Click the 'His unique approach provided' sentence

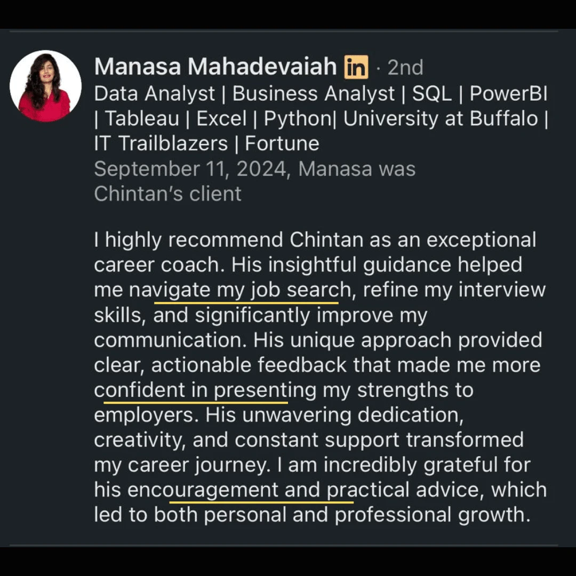click(397, 340)
